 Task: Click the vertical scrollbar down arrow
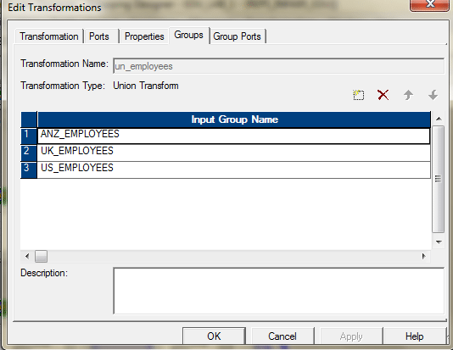(x=439, y=242)
